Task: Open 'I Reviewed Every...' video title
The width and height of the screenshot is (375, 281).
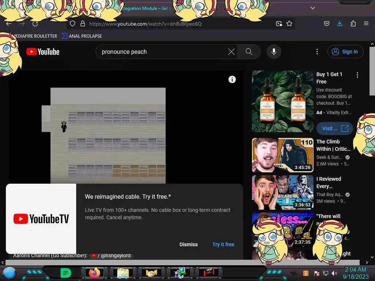Action: tap(328, 183)
